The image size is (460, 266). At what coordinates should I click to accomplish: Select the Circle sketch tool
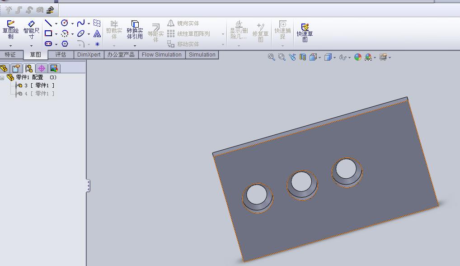65,23
